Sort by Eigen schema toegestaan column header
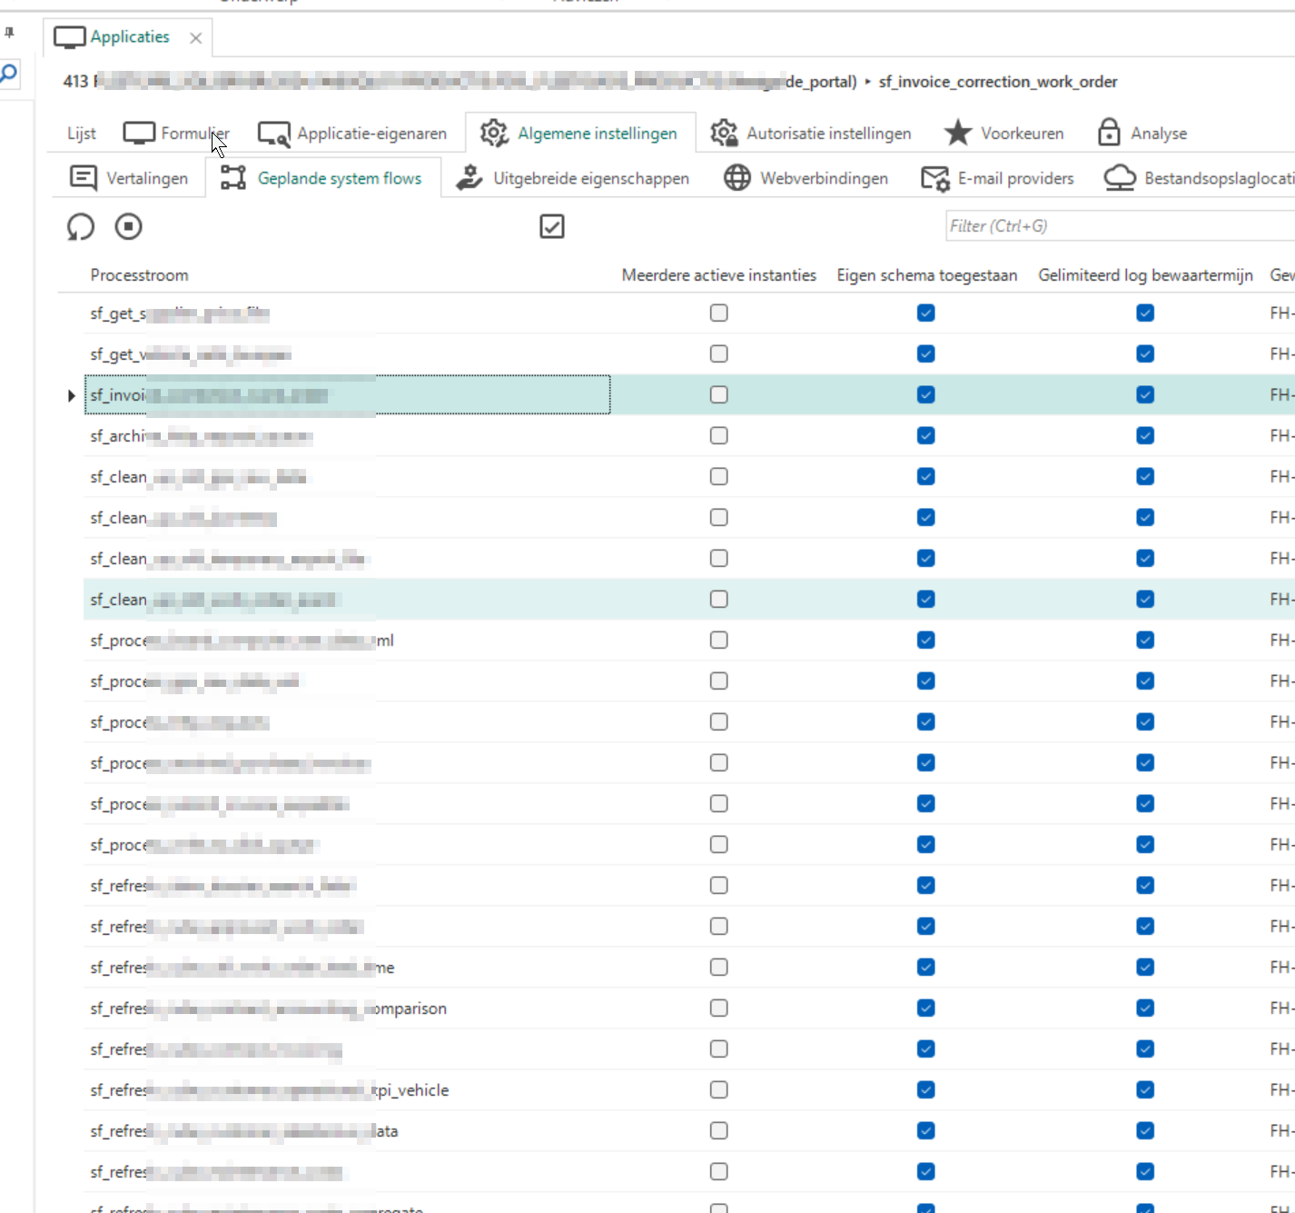Screen dimensions: 1295x1213 927,275
